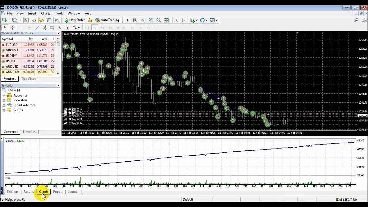The image size is (368, 207).
Task: Switch chart to bar chart style
Action: click(127, 20)
